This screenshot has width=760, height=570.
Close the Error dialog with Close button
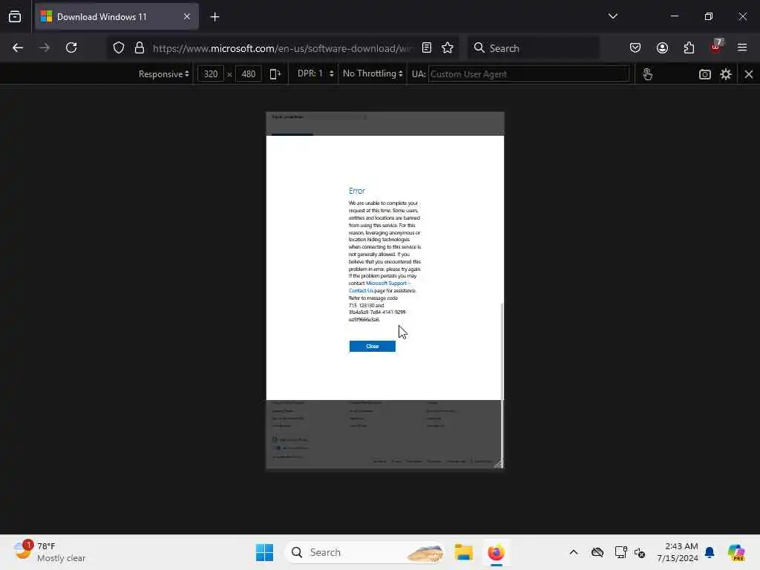(x=373, y=346)
